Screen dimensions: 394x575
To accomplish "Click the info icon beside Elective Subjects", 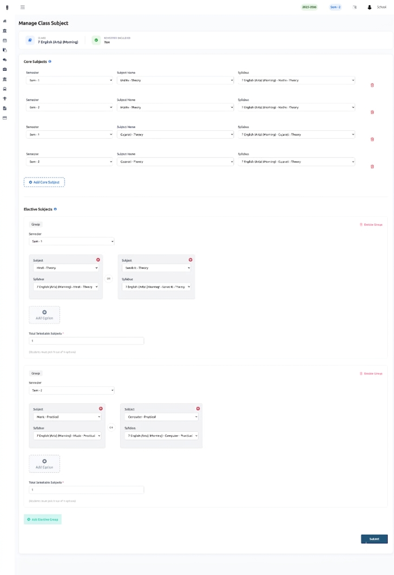I will pos(55,209).
